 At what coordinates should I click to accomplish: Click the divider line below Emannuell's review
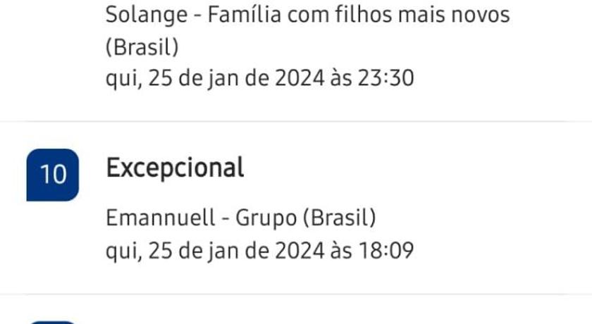(x=296, y=294)
